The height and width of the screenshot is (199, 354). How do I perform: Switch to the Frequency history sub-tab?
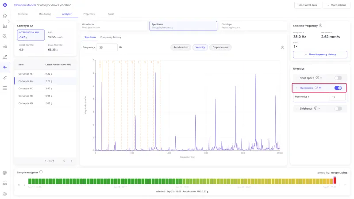tap(111, 37)
